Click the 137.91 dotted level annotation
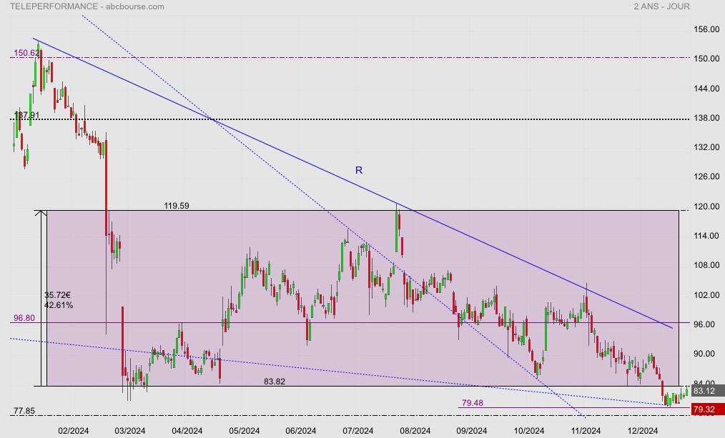Viewport: 725px width, 438px height. coord(27,114)
